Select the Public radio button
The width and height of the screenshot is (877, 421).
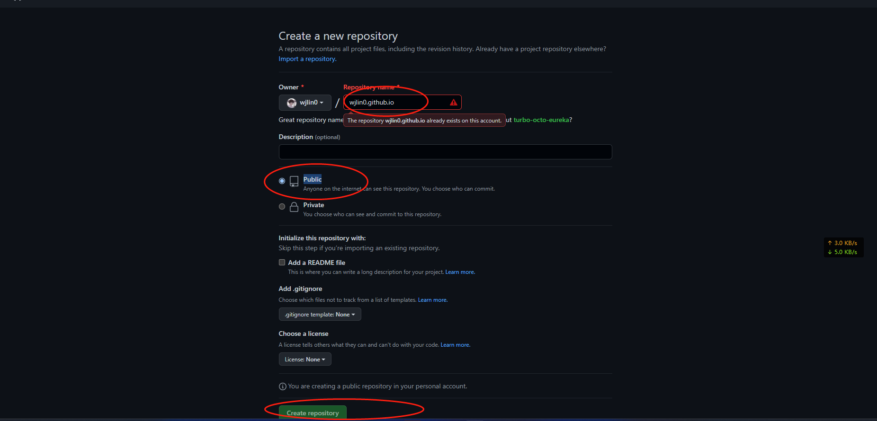282,181
